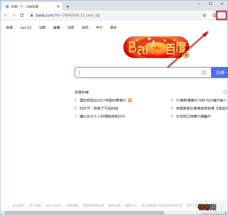Click the About Baidu footer link
Viewport: 228px width, 215px height.
coord(54,205)
